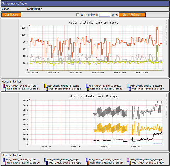The width and height of the screenshot is (170, 166).
Task: Click the web_check_evalid_2_step6 label in the 24-hour legend
Action: [106, 89]
